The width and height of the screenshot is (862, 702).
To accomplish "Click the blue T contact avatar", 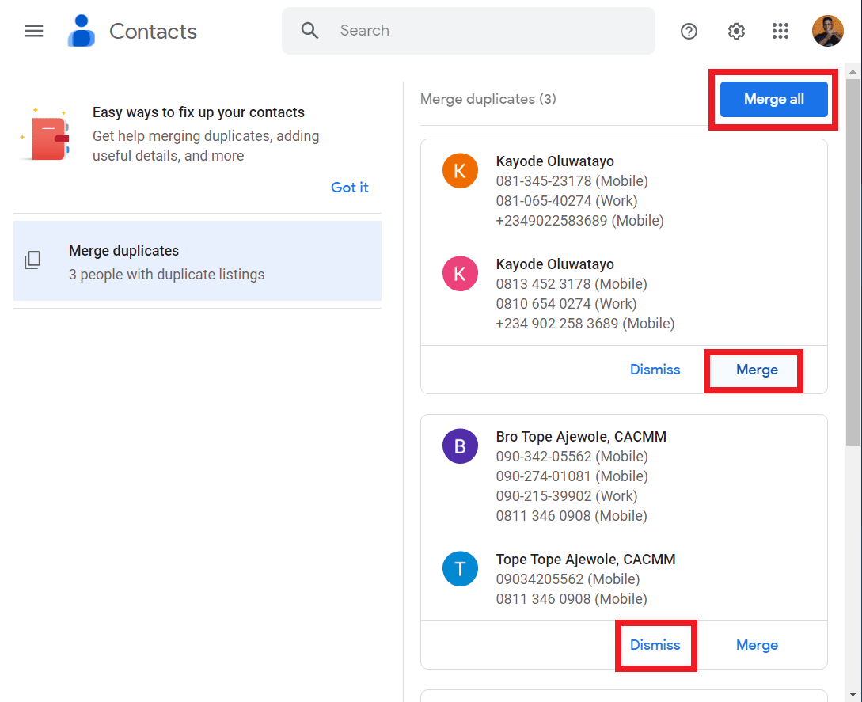I will click(x=460, y=569).
